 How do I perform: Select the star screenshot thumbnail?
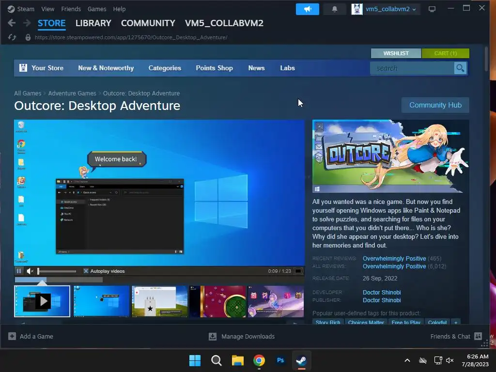pyautogui.click(x=160, y=301)
